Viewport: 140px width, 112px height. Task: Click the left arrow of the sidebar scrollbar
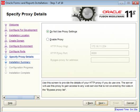[x=4, y=97]
